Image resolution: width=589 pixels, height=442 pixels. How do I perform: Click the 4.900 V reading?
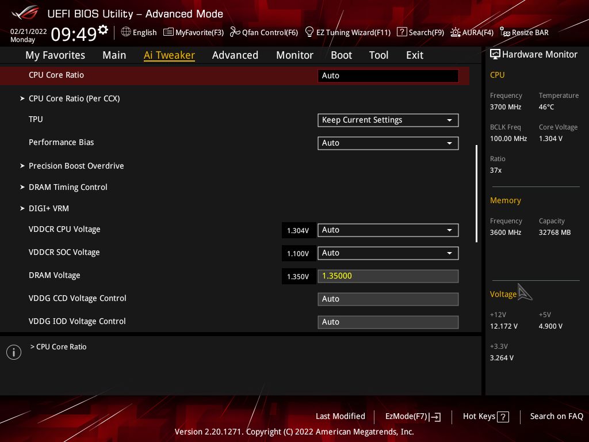(x=550, y=326)
